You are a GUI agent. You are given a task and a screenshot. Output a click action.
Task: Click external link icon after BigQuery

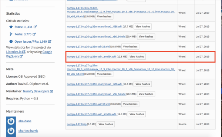click(x=21, y=56)
